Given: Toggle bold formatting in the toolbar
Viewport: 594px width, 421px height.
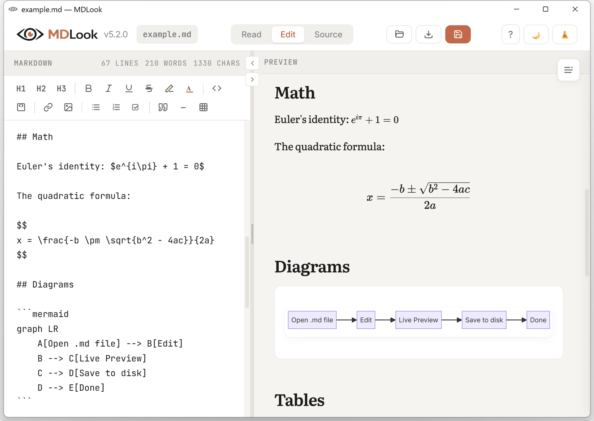Looking at the screenshot, I should (x=88, y=88).
